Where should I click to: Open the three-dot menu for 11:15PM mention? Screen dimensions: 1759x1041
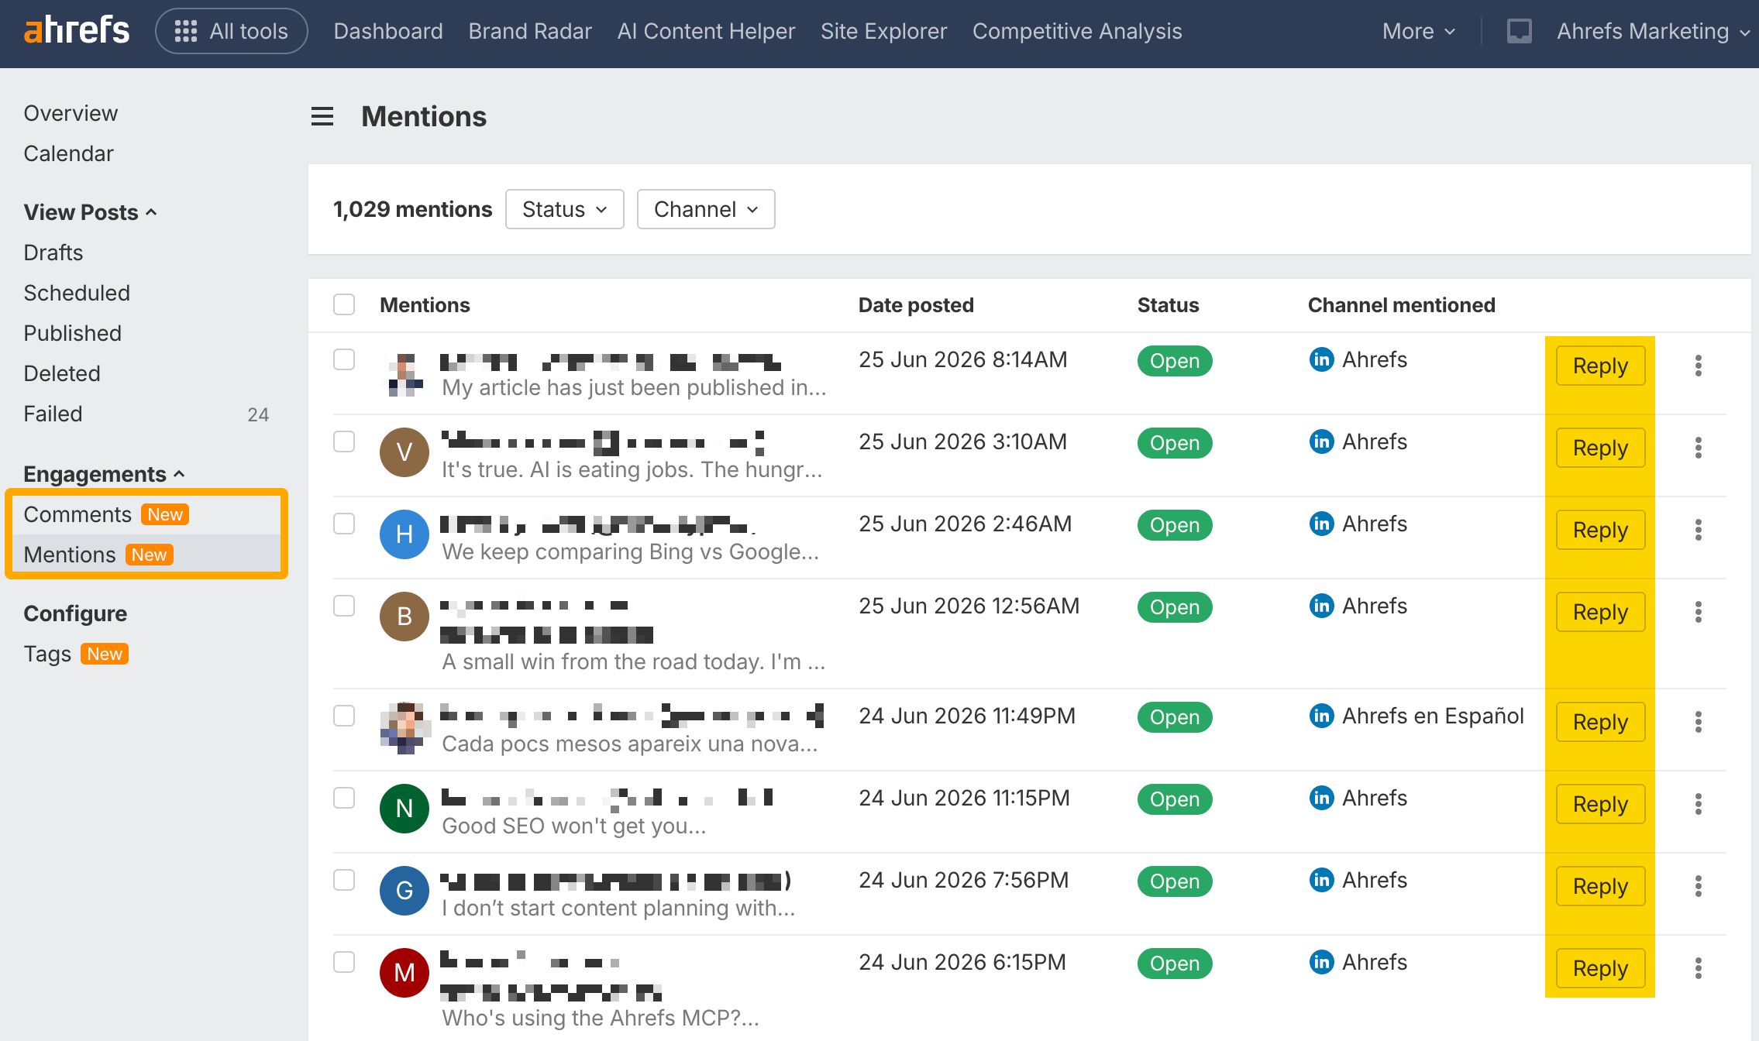click(x=1698, y=804)
